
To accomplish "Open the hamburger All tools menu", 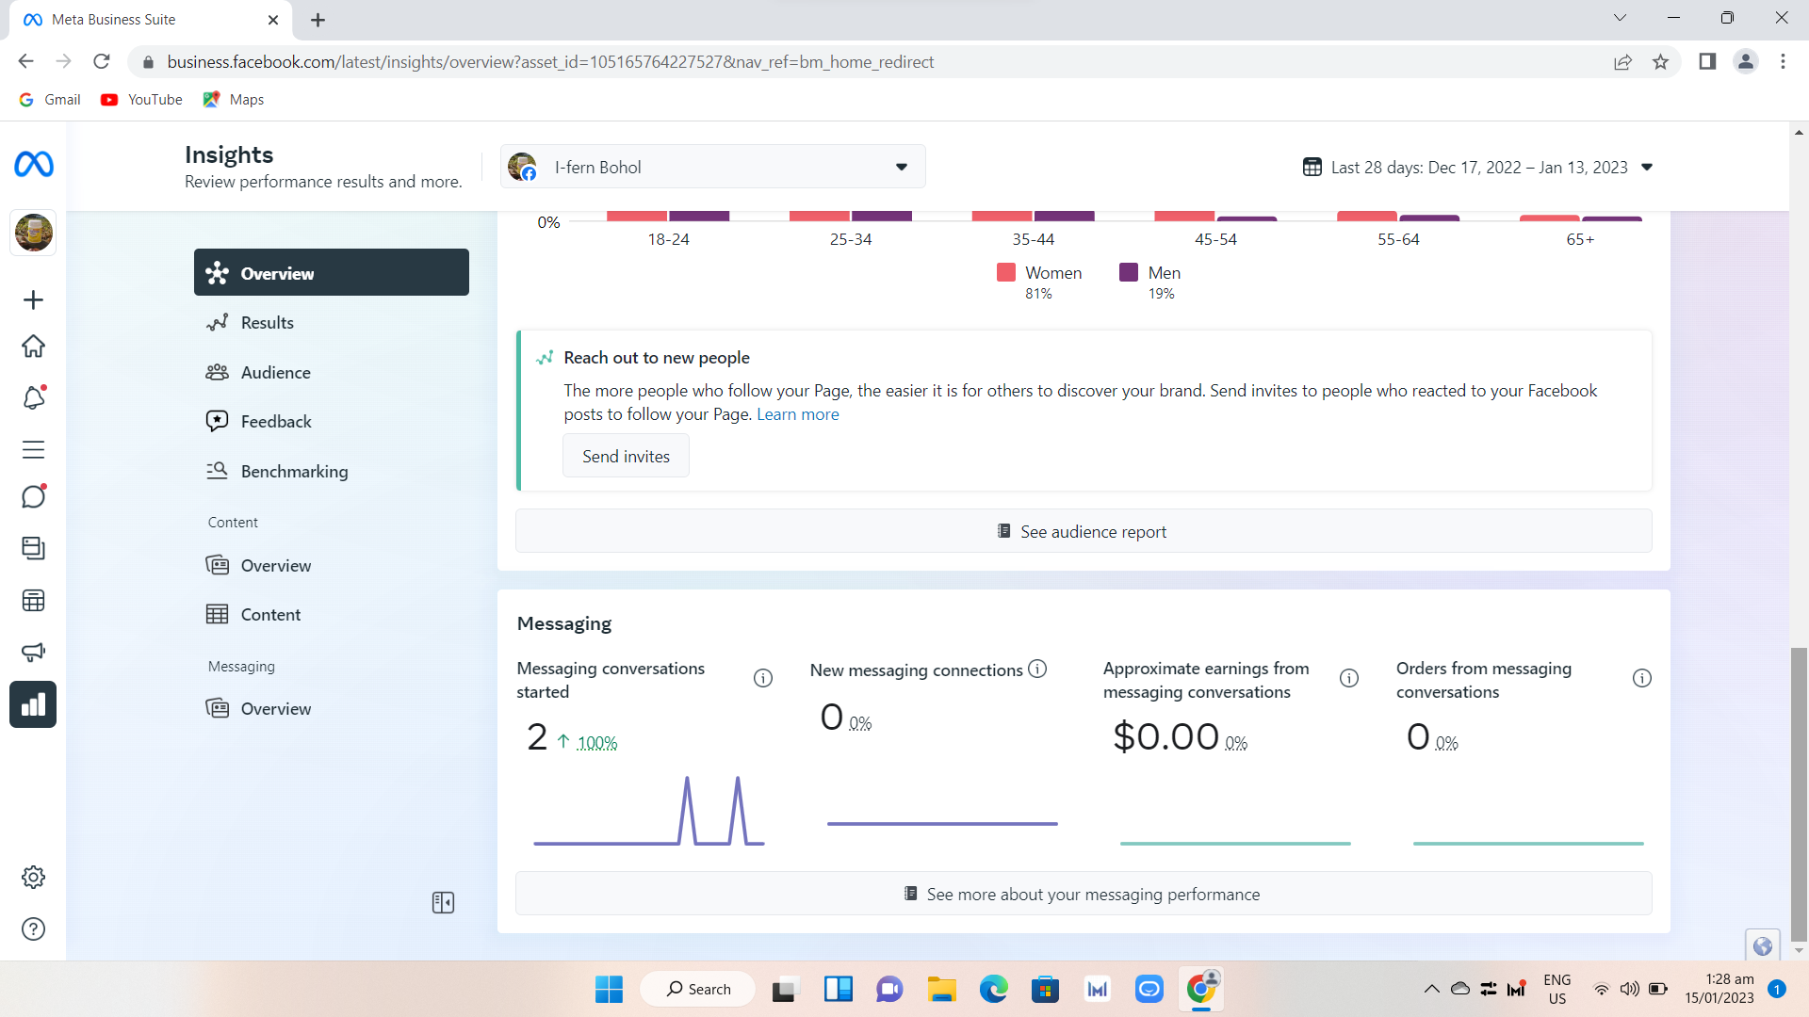I will 33,450.
